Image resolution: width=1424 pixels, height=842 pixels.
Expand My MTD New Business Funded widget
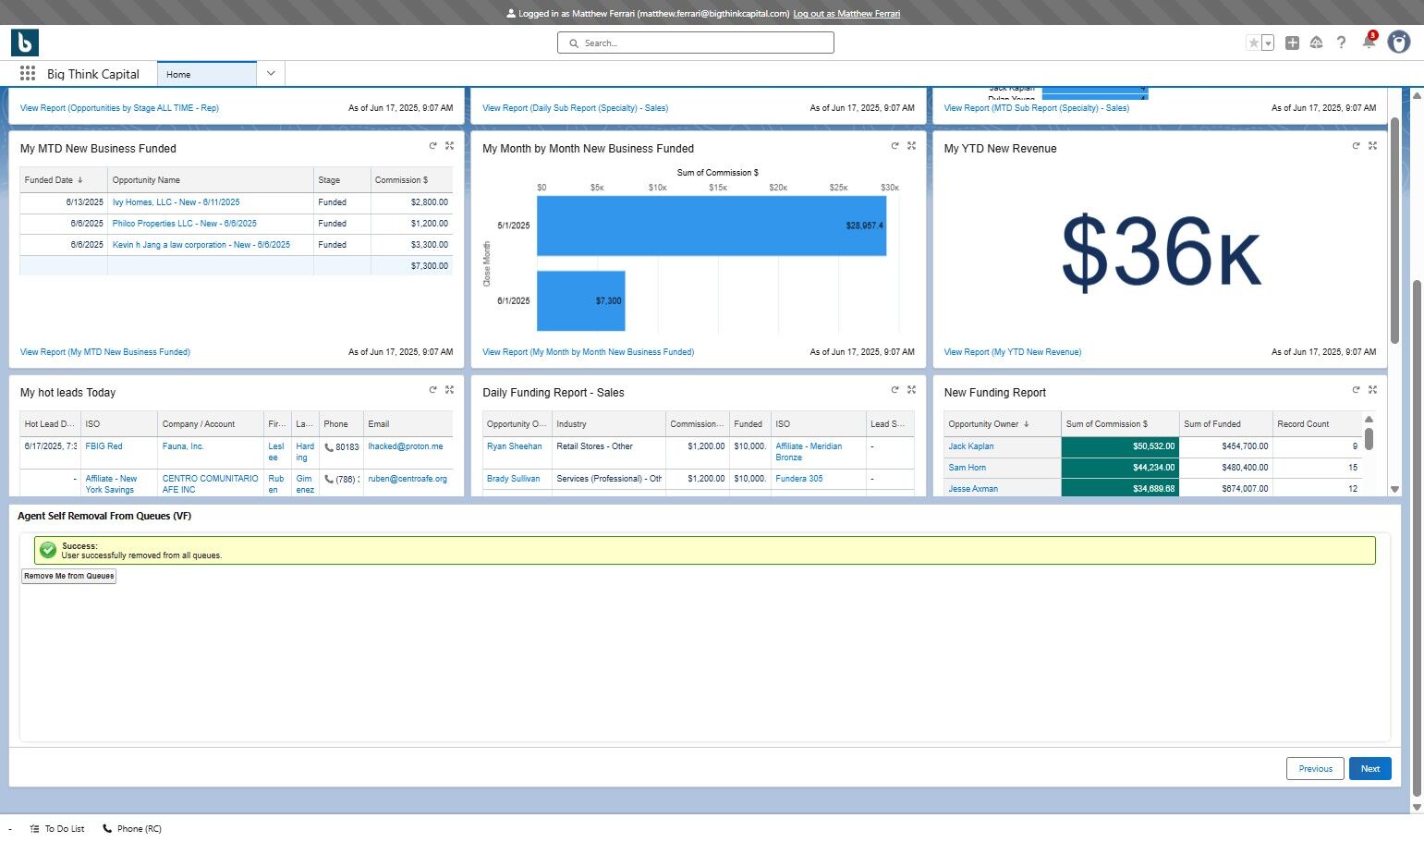(449, 146)
